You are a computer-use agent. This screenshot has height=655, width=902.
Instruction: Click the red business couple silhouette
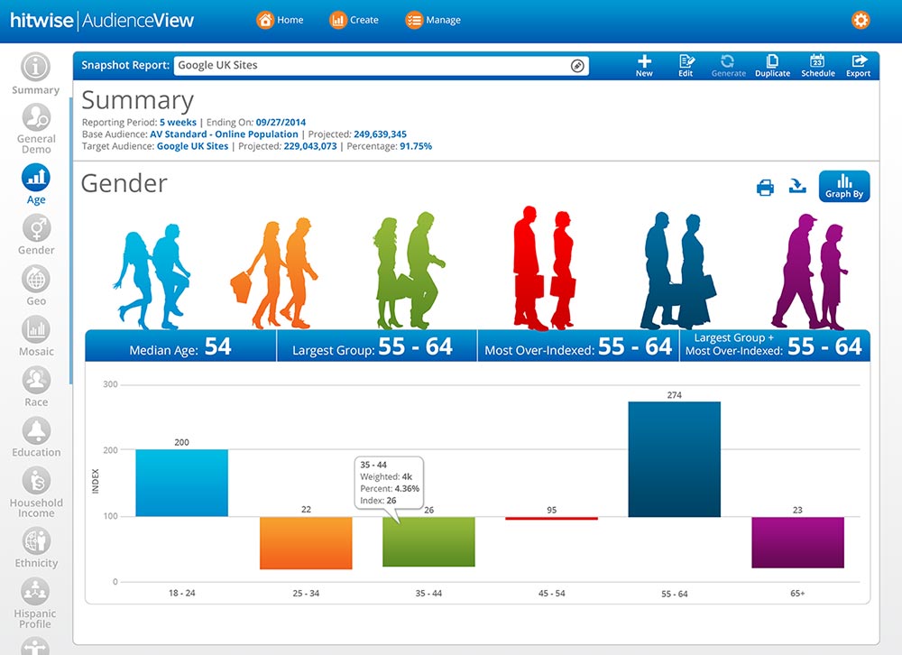click(544, 268)
